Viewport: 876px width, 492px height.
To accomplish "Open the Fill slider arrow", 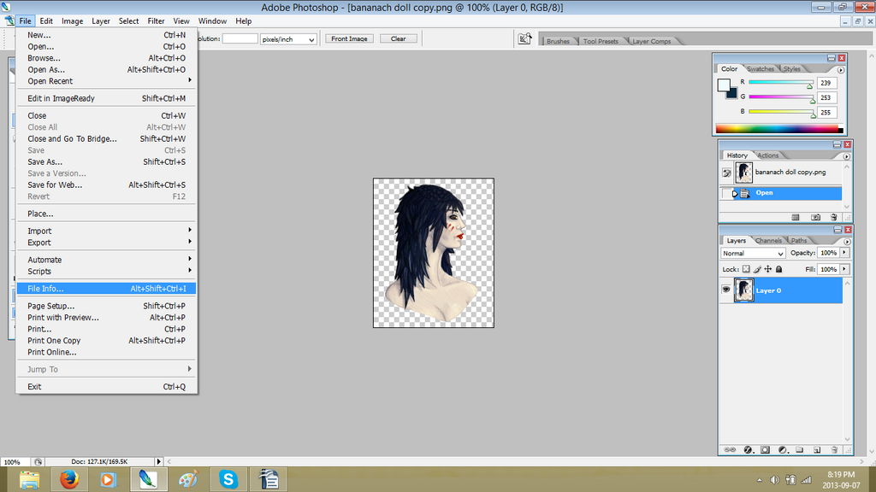I will pyautogui.click(x=844, y=269).
